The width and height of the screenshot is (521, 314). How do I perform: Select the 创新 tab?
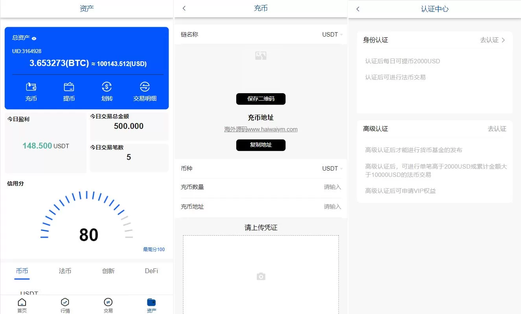coord(108,271)
